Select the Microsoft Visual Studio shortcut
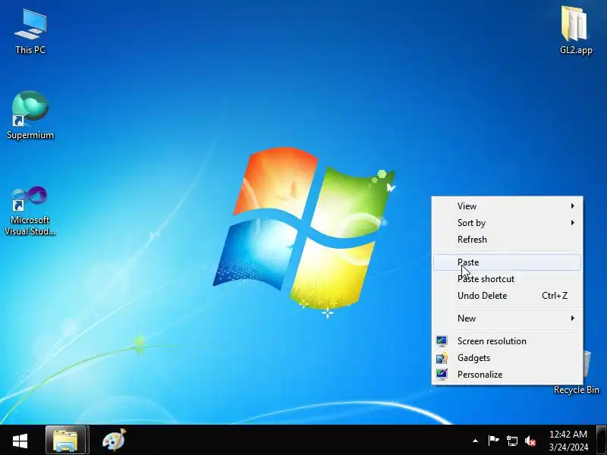This screenshot has height=455, width=607. (30, 211)
